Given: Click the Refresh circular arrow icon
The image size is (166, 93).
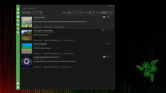Looking at the screenshot, I should tap(29, 8).
